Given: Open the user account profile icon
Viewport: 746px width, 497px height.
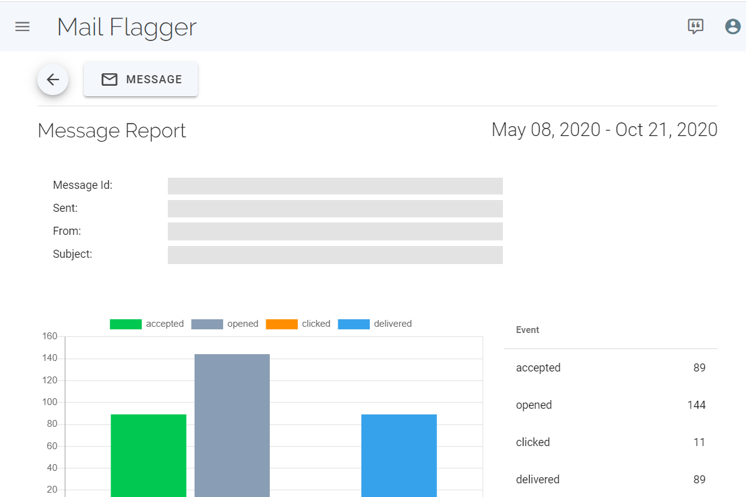Looking at the screenshot, I should click(732, 26).
